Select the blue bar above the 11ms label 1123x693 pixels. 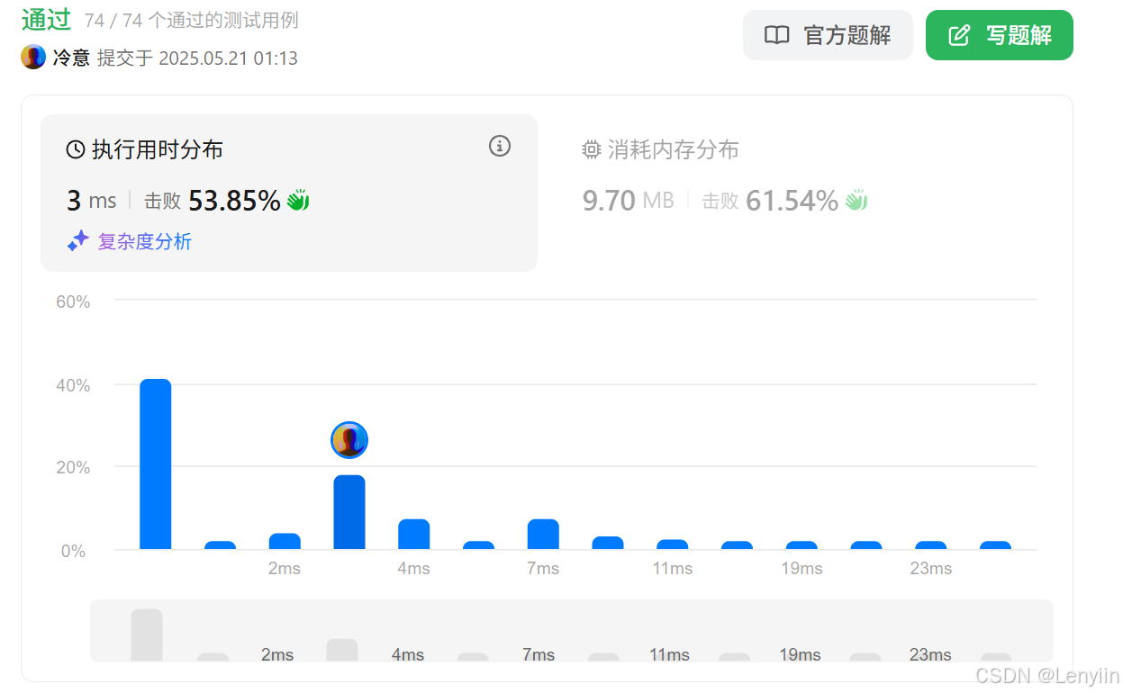tap(673, 544)
